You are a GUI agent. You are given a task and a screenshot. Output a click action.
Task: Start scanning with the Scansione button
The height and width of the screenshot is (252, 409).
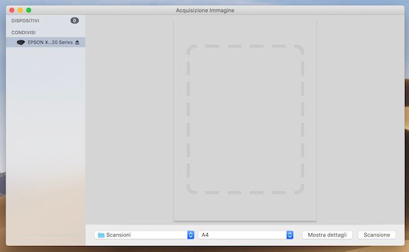pos(377,235)
